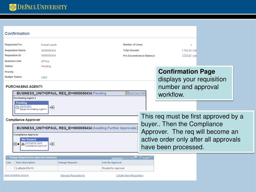The height and width of the screenshot is (192, 256).
Task: Click the Total Amount value 1,754.00
Action: [x=186, y=50]
